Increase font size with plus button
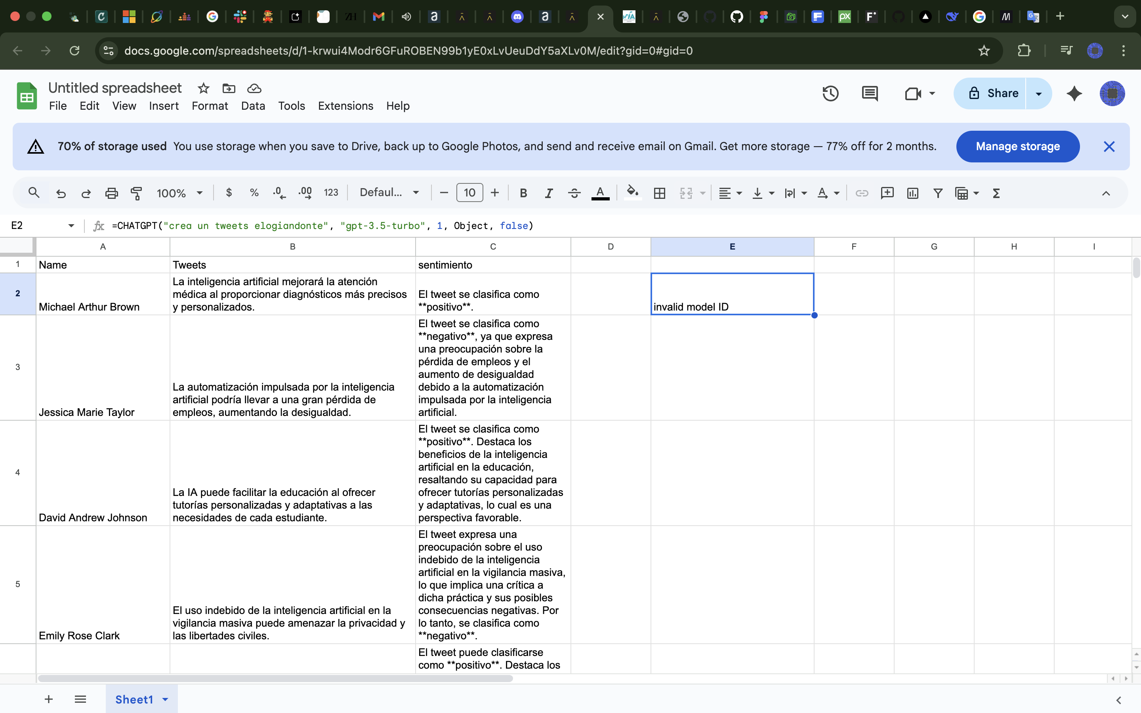This screenshot has width=1141, height=713. click(494, 193)
